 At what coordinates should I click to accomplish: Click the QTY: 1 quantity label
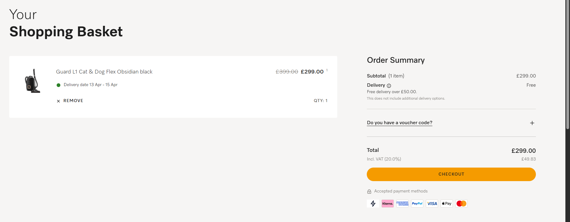[320, 101]
